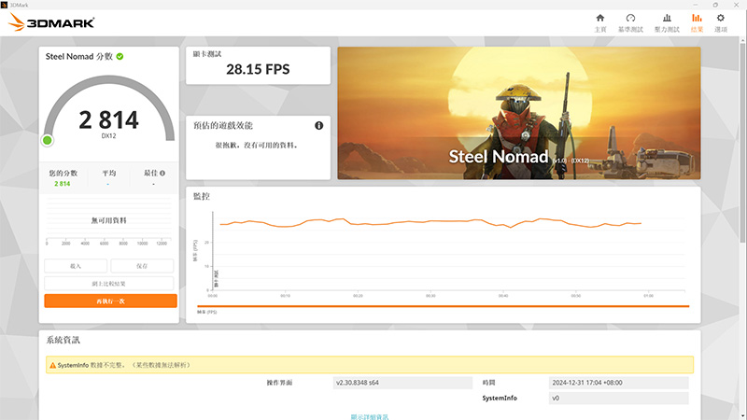The width and height of the screenshot is (747, 420).
Task: Click the save result button
Action: click(x=142, y=266)
